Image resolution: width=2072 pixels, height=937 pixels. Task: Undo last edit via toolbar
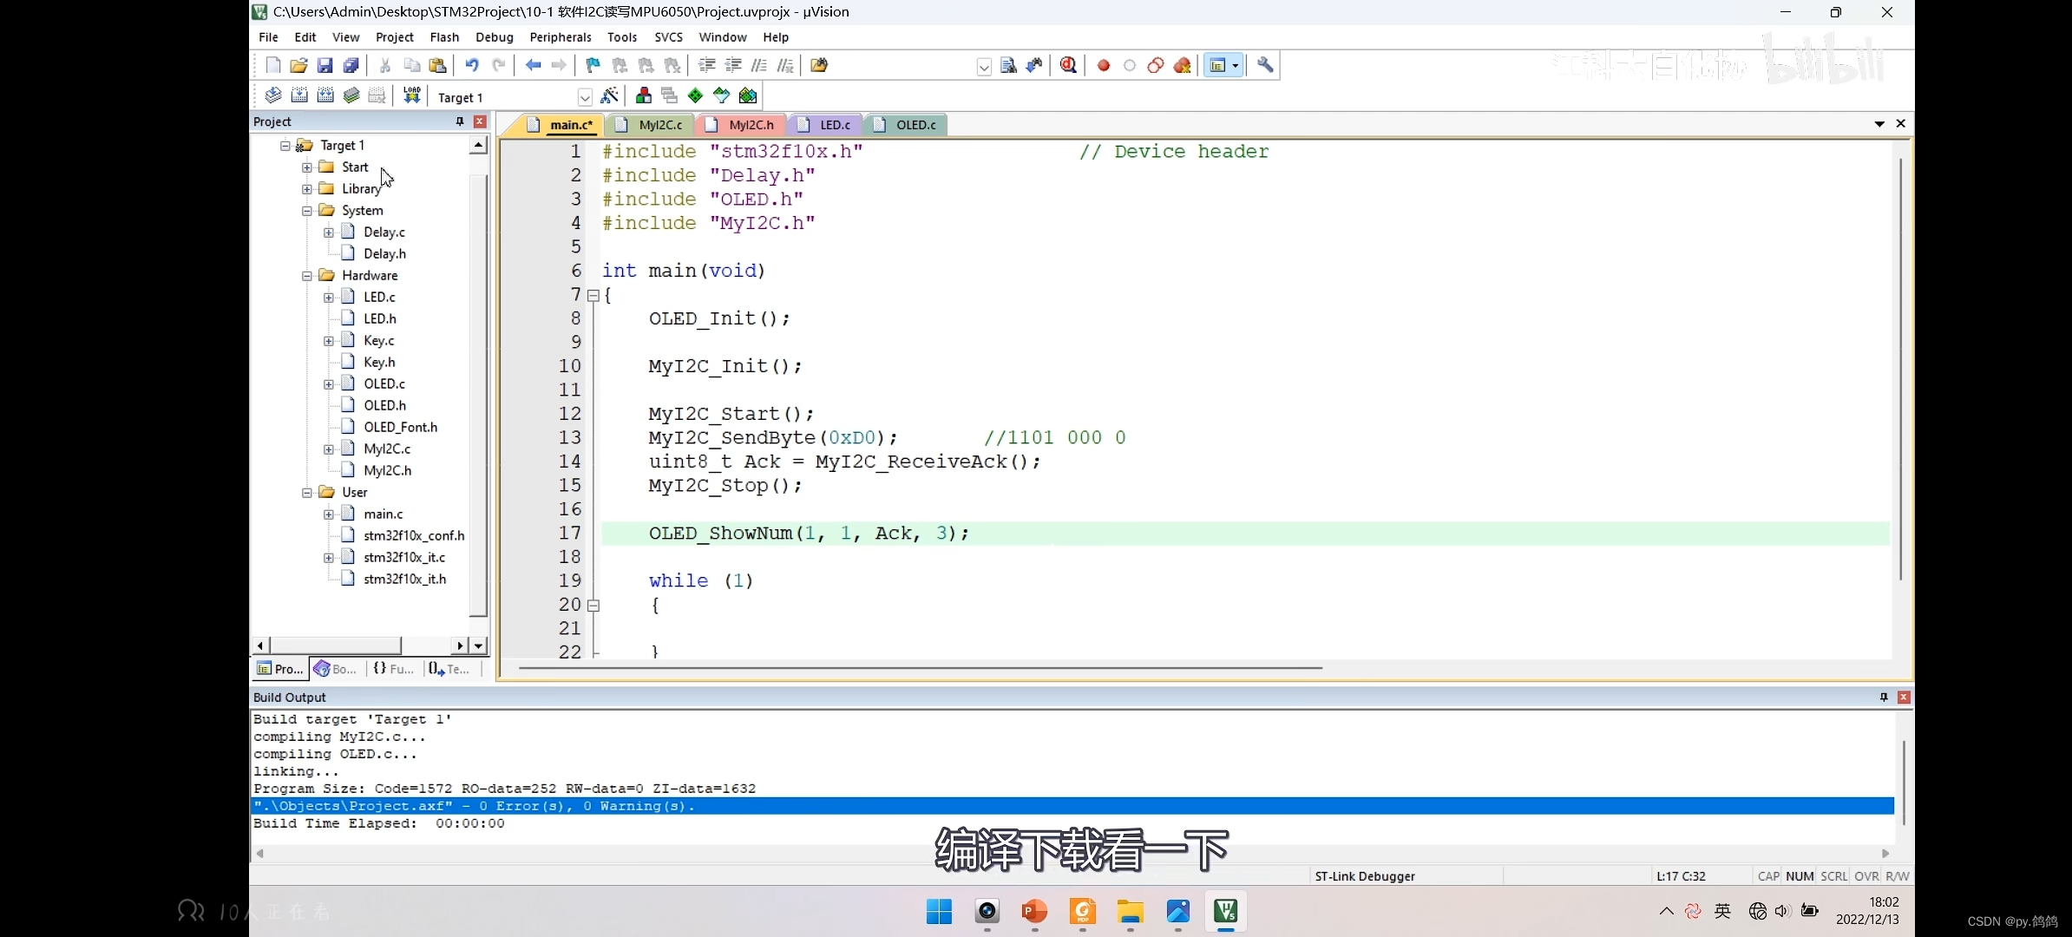pyautogui.click(x=471, y=65)
